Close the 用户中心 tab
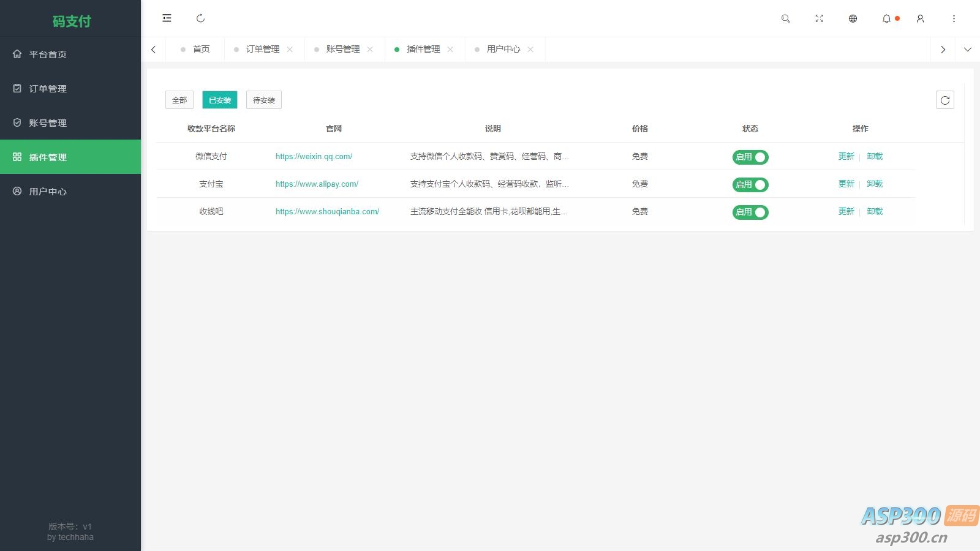Image resolution: width=980 pixels, height=551 pixels. coord(530,49)
